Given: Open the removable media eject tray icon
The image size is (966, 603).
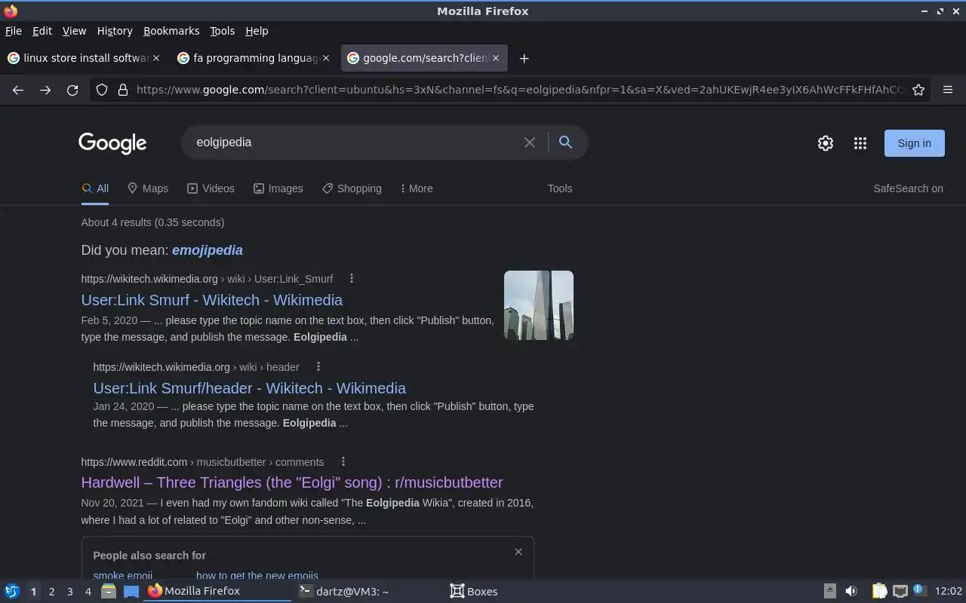Looking at the screenshot, I should coord(829,591).
